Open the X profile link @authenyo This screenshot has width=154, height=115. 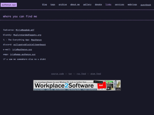(36, 40)
